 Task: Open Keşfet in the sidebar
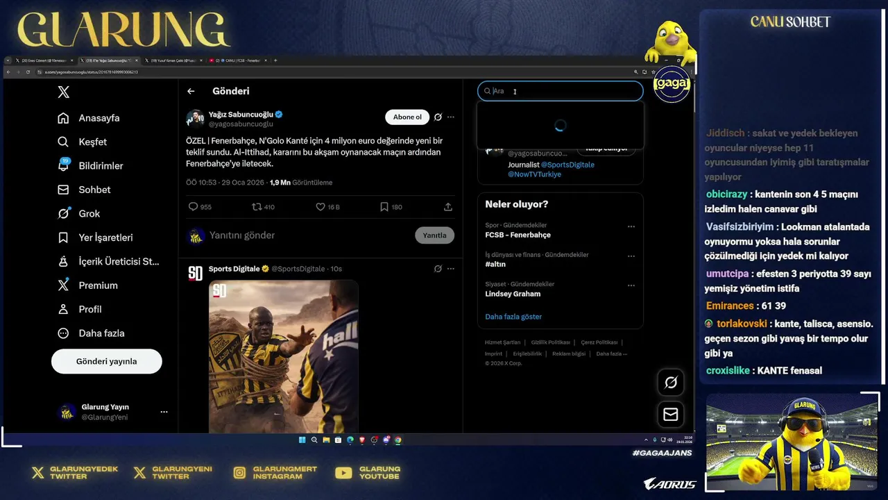point(83,142)
